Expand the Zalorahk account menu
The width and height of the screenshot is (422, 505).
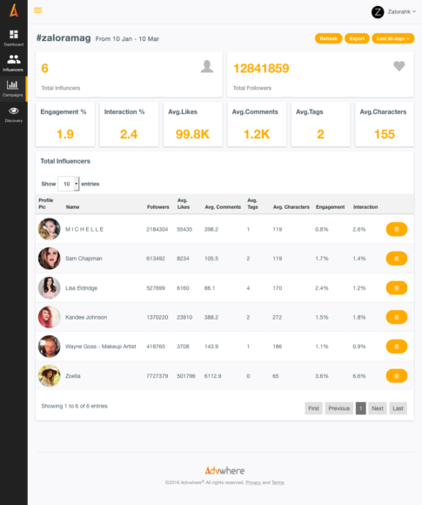coord(393,12)
